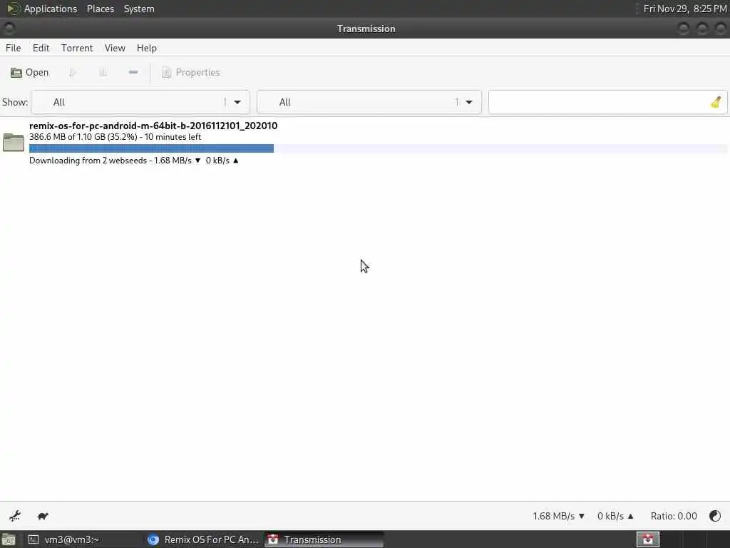Screen dimensions: 730x548
Task: Click the blue download progress bar
Action: pyautogui.click(x=151, y=148)
